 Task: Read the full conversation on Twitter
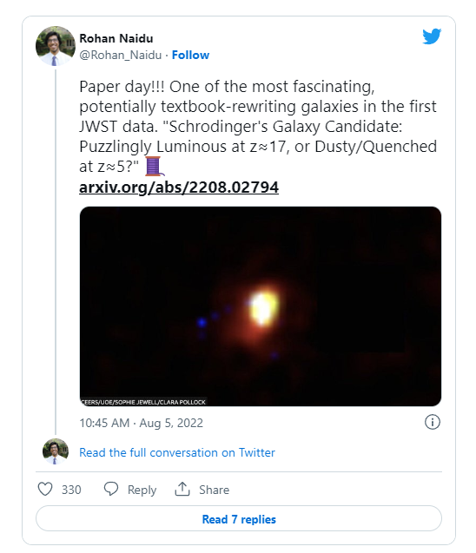[x=177, y=452]
